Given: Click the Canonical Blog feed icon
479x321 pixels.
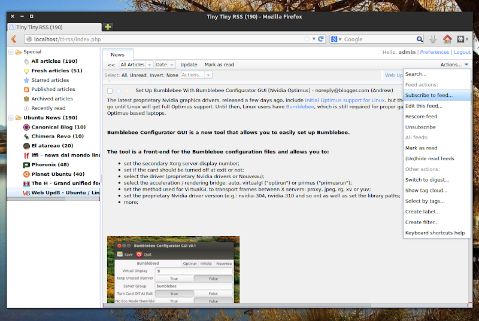Looking at the screenshot, I should coord(26,127).
